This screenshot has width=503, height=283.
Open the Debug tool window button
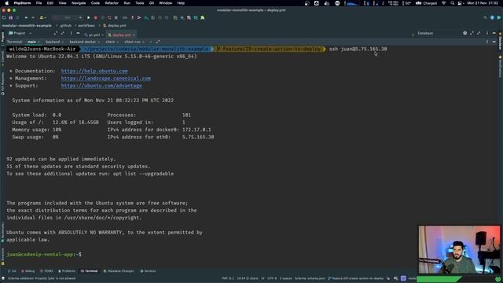tap(28, 271)
